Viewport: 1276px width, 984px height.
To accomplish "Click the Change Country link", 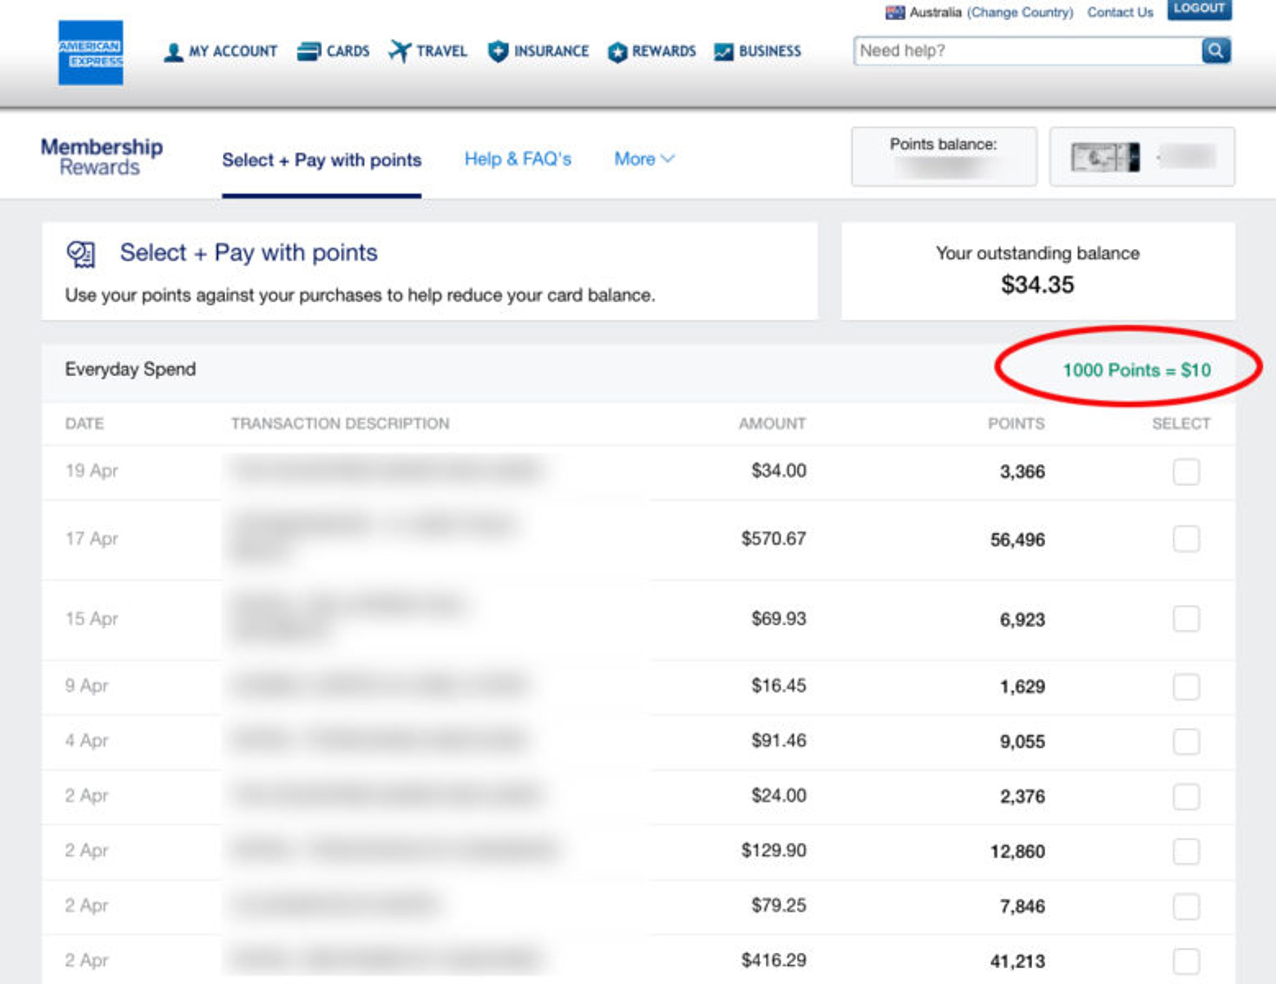I will coord(1019,12).
